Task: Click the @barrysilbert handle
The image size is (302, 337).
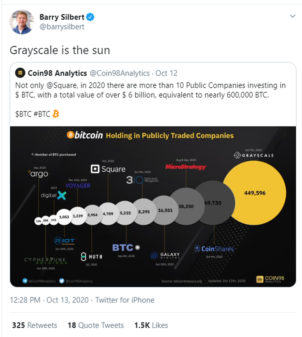Action: click(62, 26)
